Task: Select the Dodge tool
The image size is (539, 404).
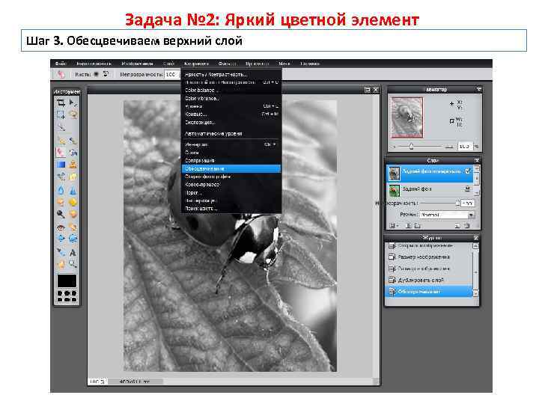Action: click(x=61, y=214)
